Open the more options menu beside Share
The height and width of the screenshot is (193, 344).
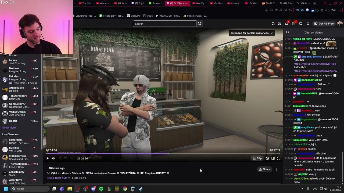pos(277,169)
